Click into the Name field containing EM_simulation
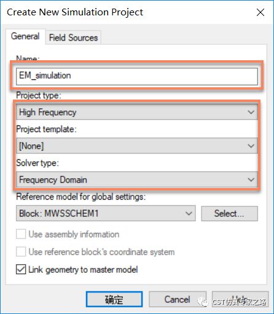This screenshot has width=274, height=314. [x=137, y=76]
